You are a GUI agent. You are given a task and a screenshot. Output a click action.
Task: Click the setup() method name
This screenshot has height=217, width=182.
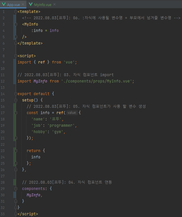click(x=28, y=100)
